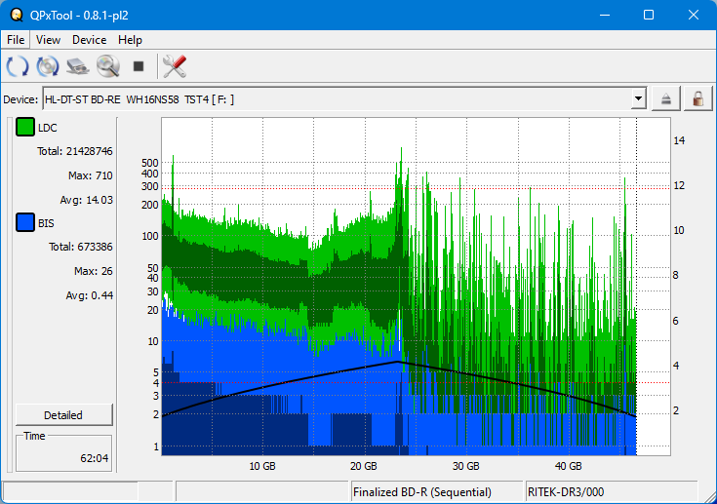Viewport: 717px width, 504px height.
Task: Minimize the QPxTool window
Action: pyautogui.click(x=605, y=15)
